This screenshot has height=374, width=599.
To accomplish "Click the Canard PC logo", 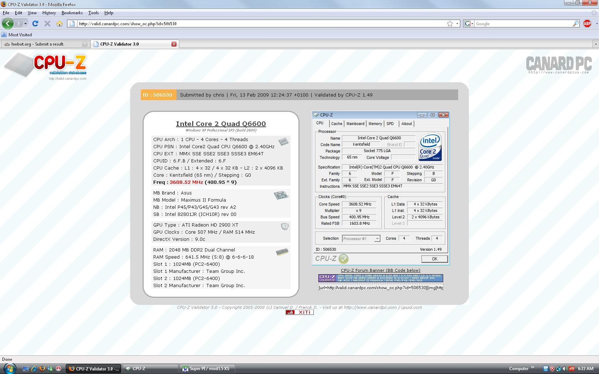I will coord(559,65).
